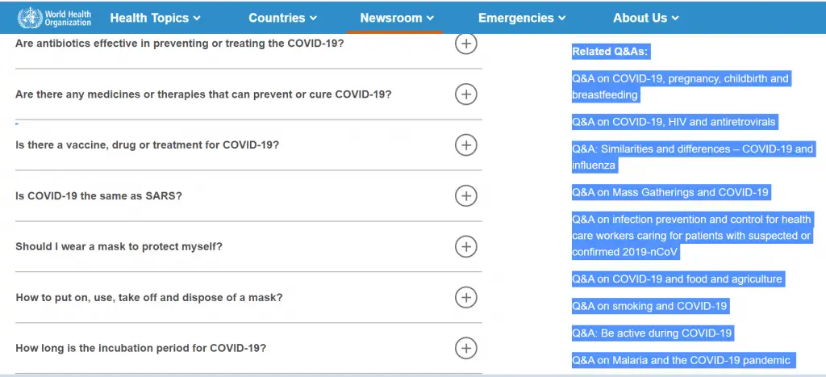826x377 pixels.
Task: Expand medicines or therapies question plus icon
Action: pos(465,94)
